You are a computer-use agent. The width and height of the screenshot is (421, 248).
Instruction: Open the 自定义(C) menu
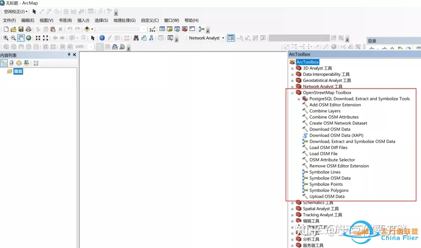tap(150, 20)
